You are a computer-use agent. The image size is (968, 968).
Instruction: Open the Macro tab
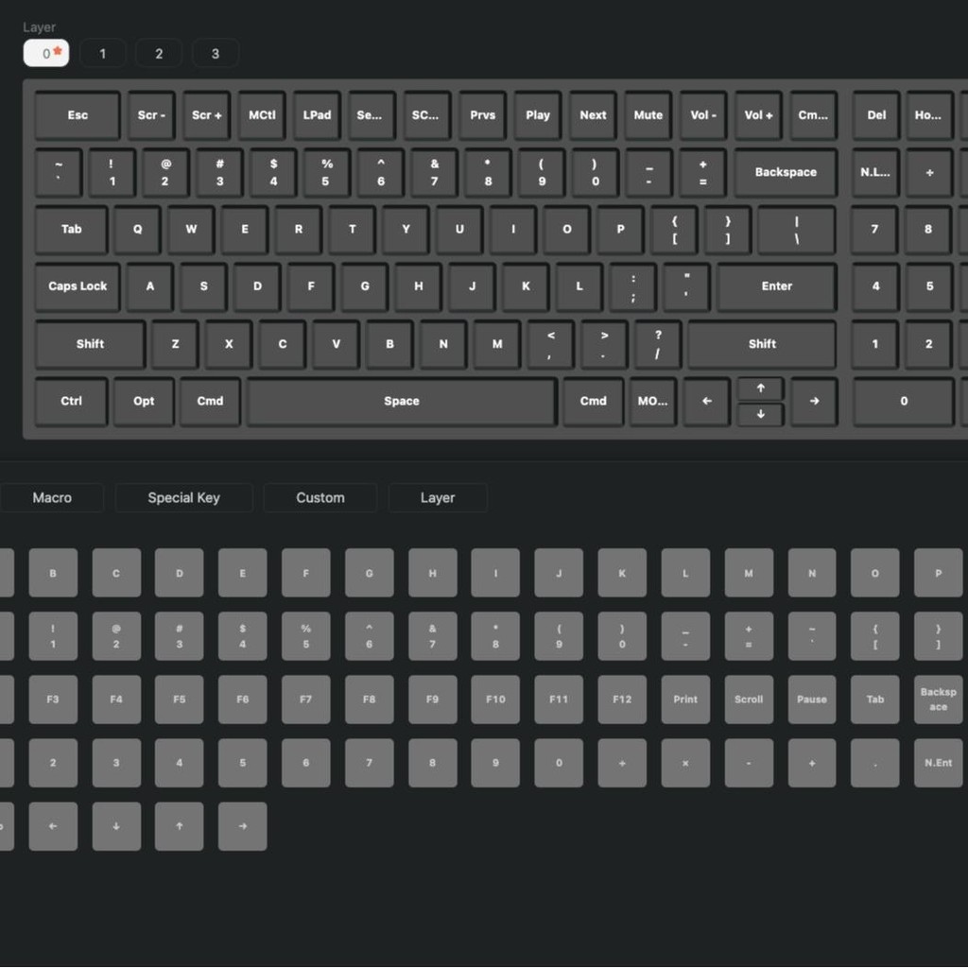pyautogui.click(x=52, y=497)
